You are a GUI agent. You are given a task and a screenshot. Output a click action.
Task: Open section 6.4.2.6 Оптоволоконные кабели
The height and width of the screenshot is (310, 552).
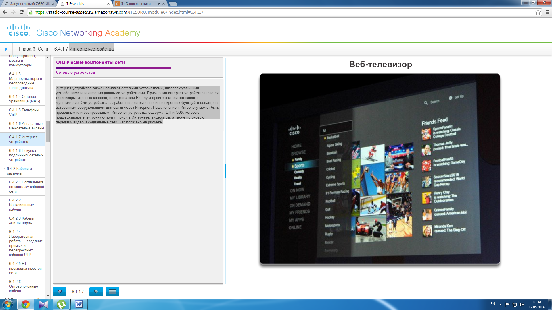[23, 286]
